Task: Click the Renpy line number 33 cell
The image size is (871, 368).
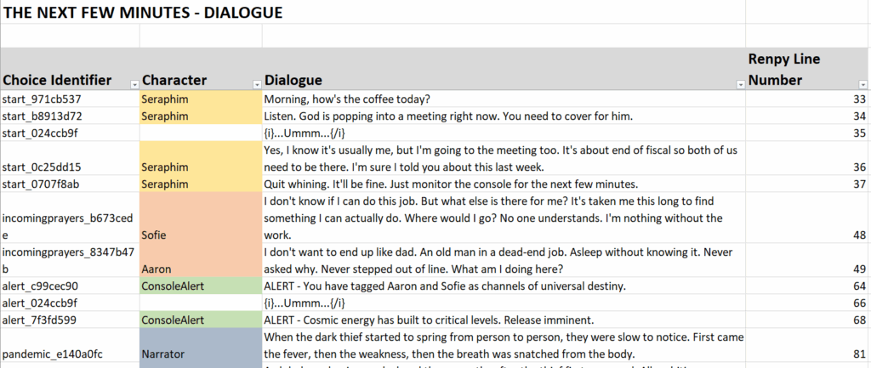Action: click(806, 99)
